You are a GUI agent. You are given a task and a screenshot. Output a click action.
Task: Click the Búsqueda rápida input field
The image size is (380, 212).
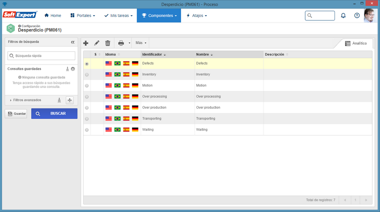pyautogui.click(x=41, y=56)
